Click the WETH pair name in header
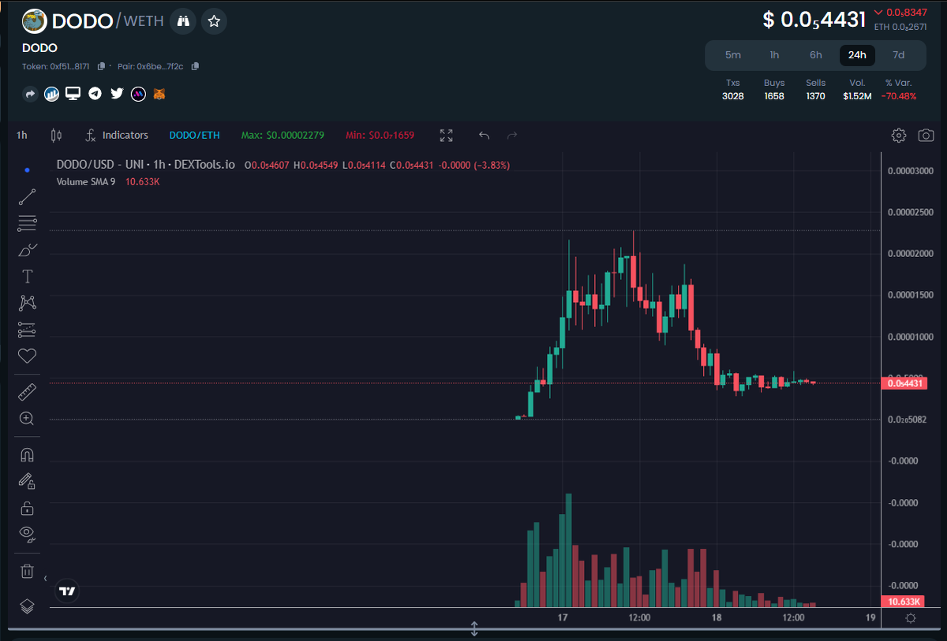This screenshot has width=947, height=641. pos(144,21)
